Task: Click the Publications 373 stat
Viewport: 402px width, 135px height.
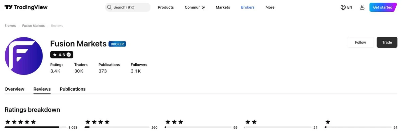Action: click(109, 68)
